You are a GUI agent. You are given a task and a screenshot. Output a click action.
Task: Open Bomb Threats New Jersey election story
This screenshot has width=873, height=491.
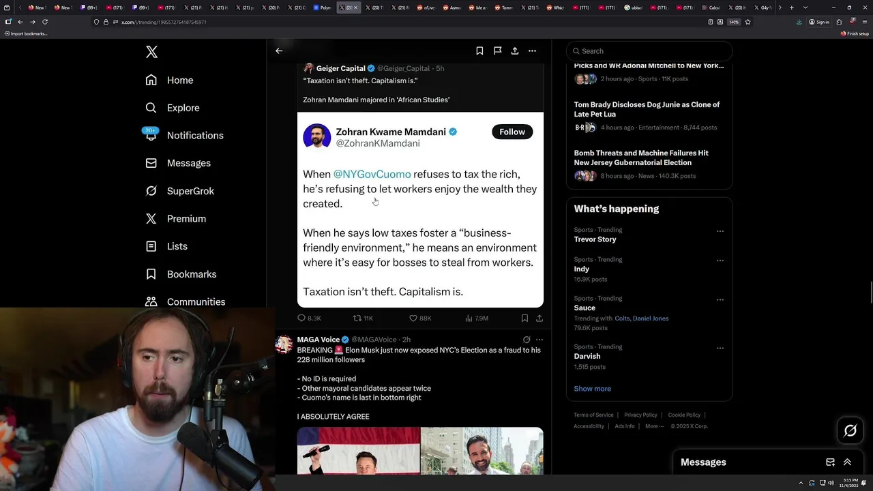641,158
